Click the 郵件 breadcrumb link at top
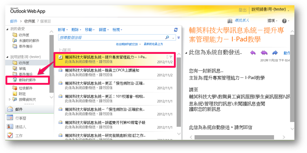This screenshot has width=307, height=153. [14, 21]
